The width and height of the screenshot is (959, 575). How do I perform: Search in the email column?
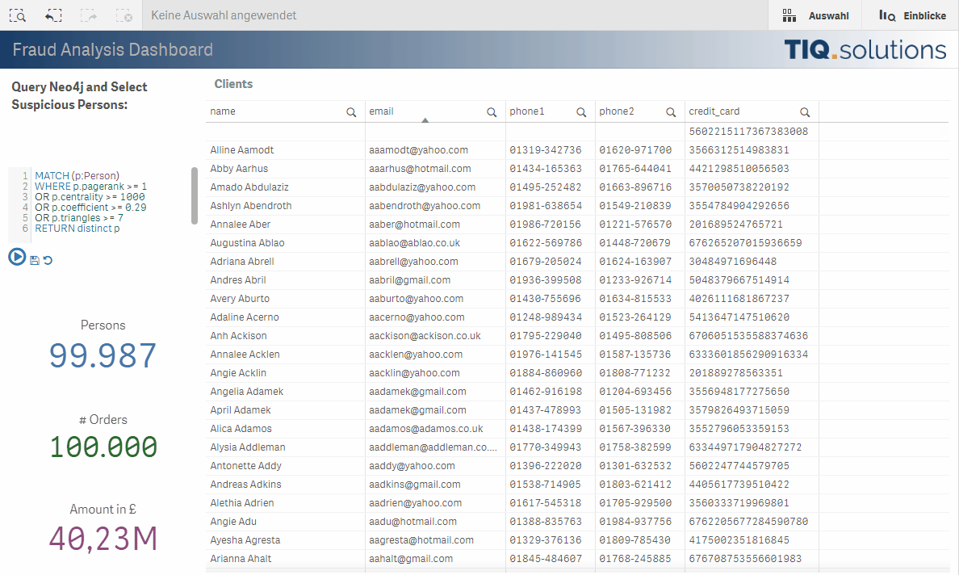click(x=492, y=112)
